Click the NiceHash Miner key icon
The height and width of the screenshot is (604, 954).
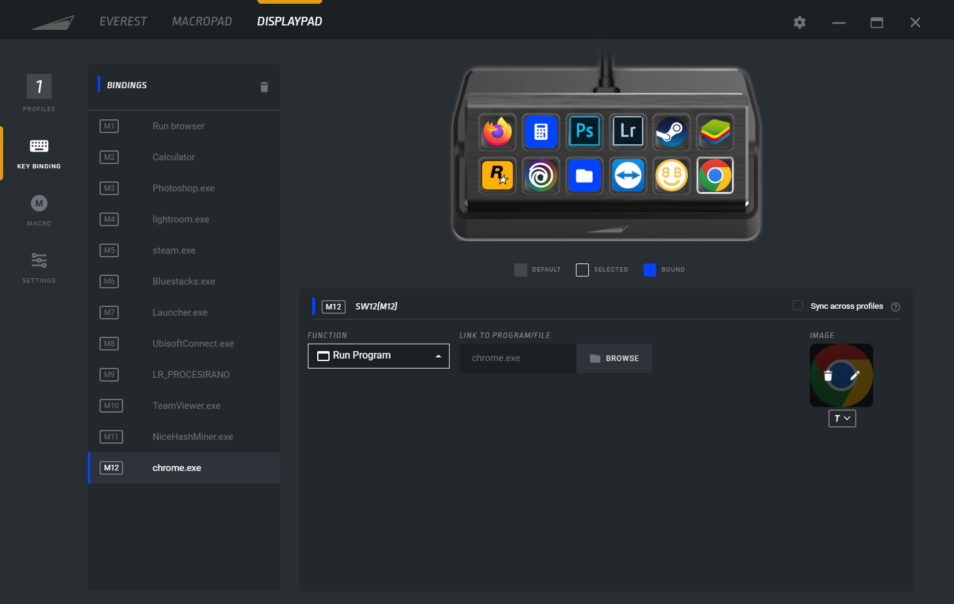tap(672, 176)
